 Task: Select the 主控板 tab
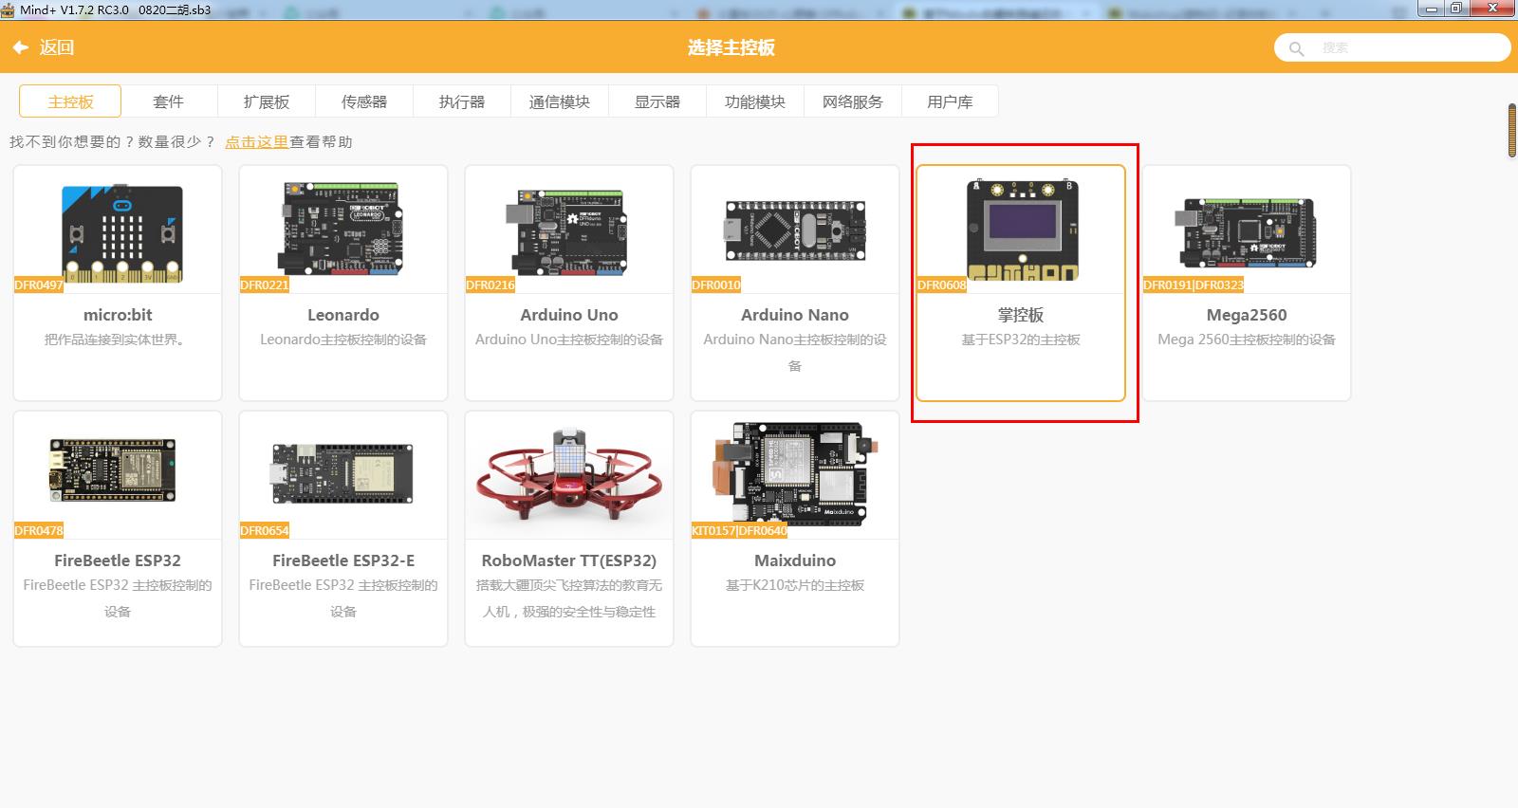[70, 101]
